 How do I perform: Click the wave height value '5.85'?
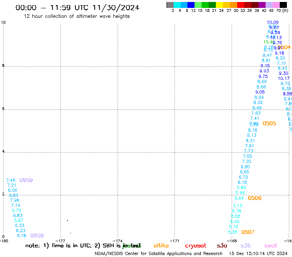pos(241,187)
